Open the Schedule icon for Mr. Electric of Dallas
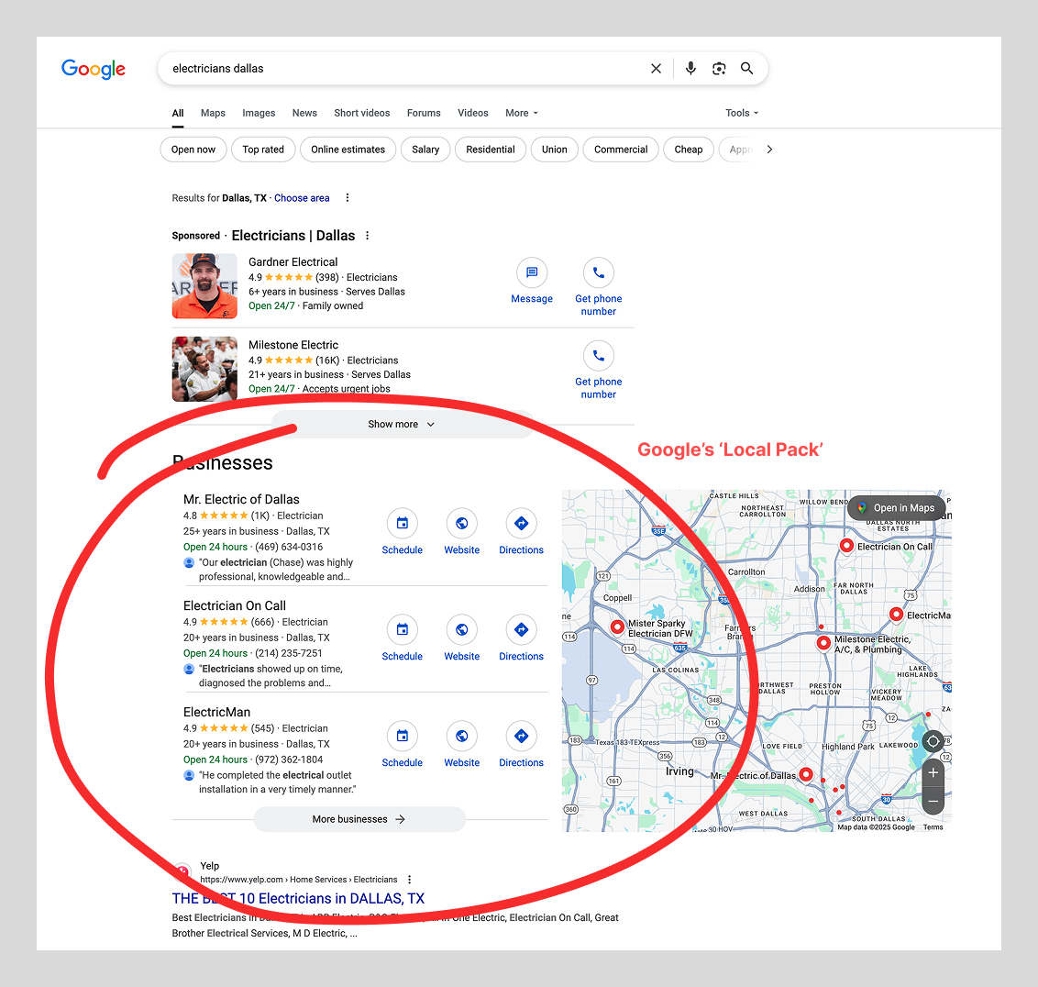Screen dimensions: 1038x987 tap(402, 523)
